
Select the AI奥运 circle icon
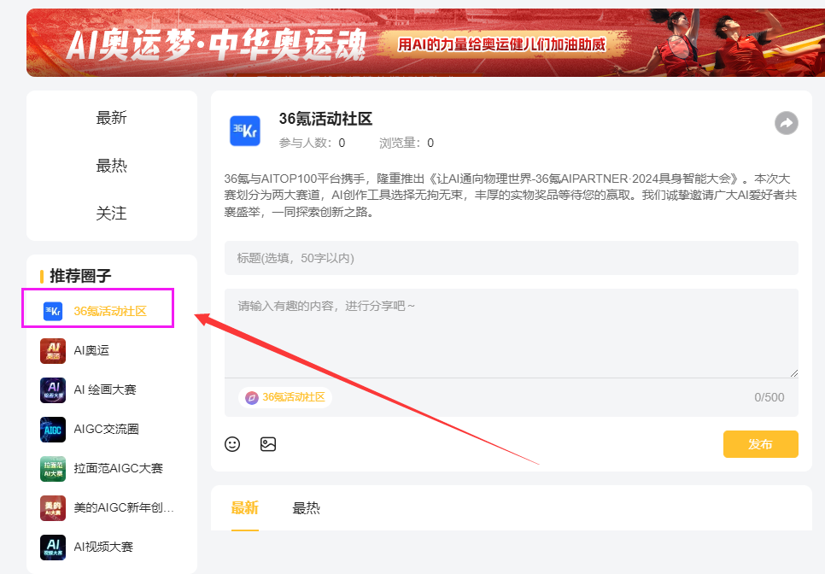(53, 350)
